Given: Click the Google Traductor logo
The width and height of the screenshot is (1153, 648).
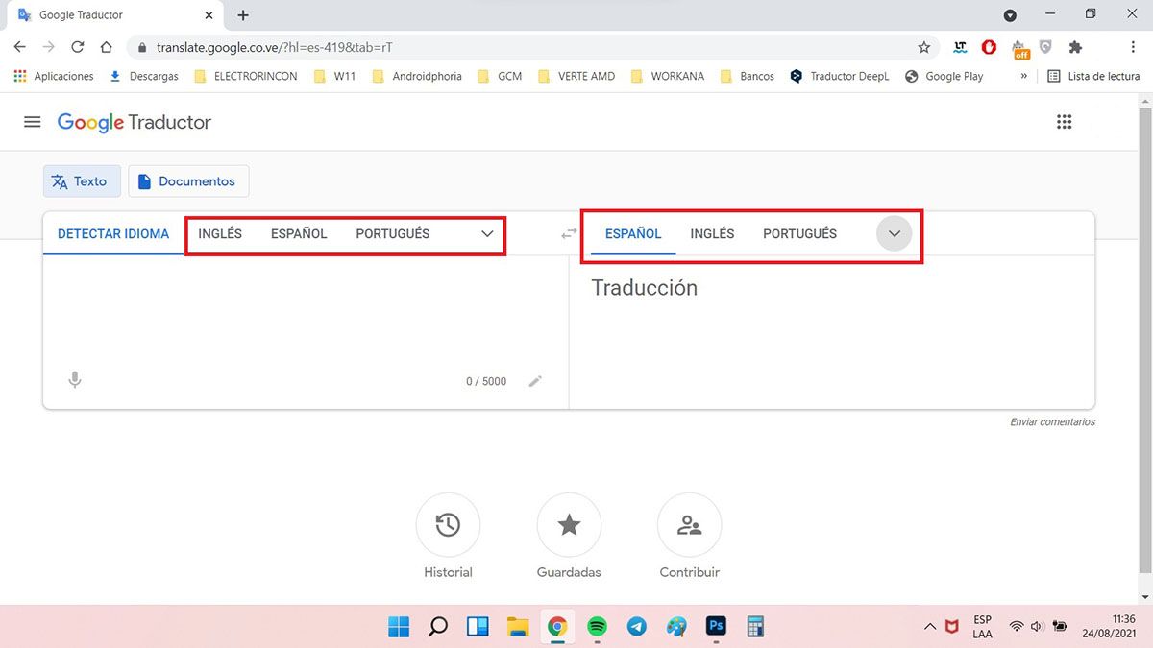Looking at the screenshot, I should (134, 122).
